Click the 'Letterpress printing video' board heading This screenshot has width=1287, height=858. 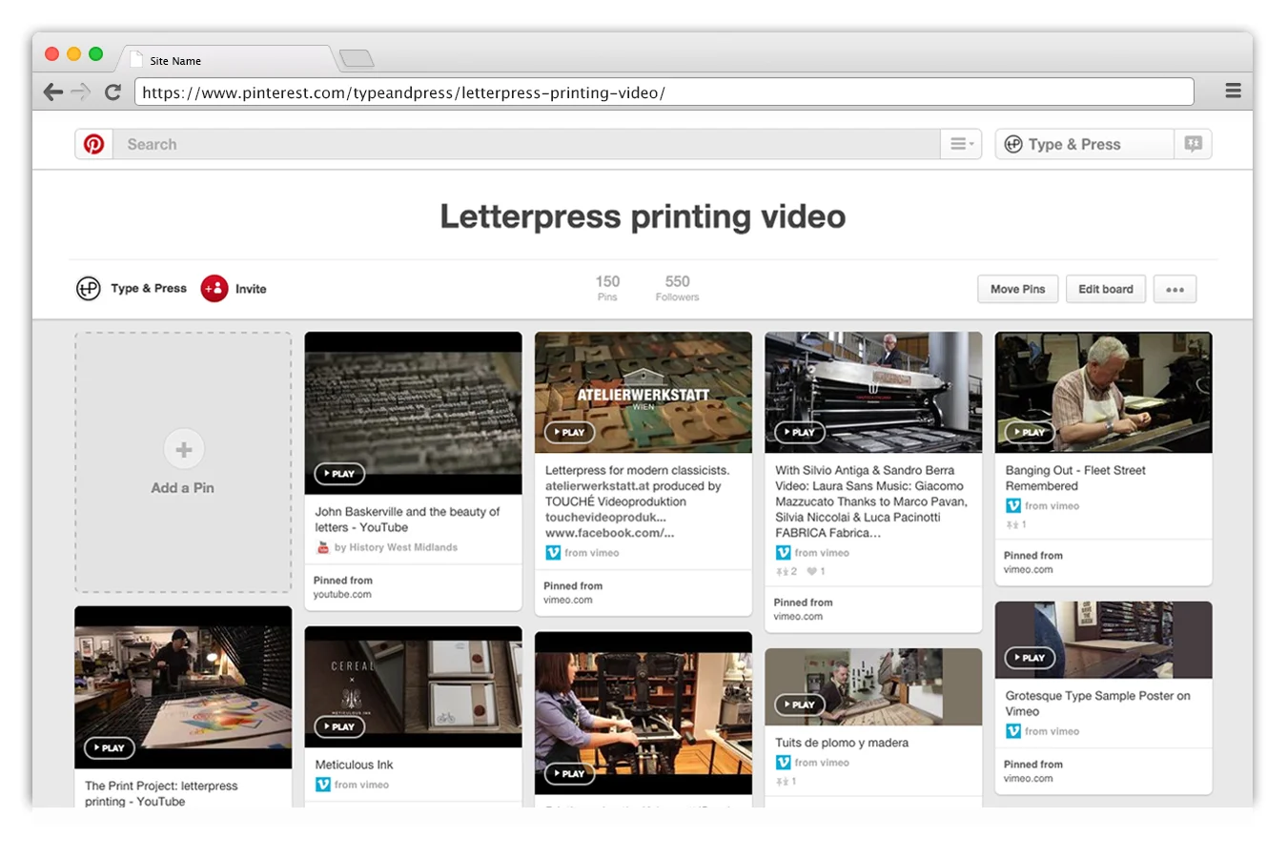tap(643, 216)
